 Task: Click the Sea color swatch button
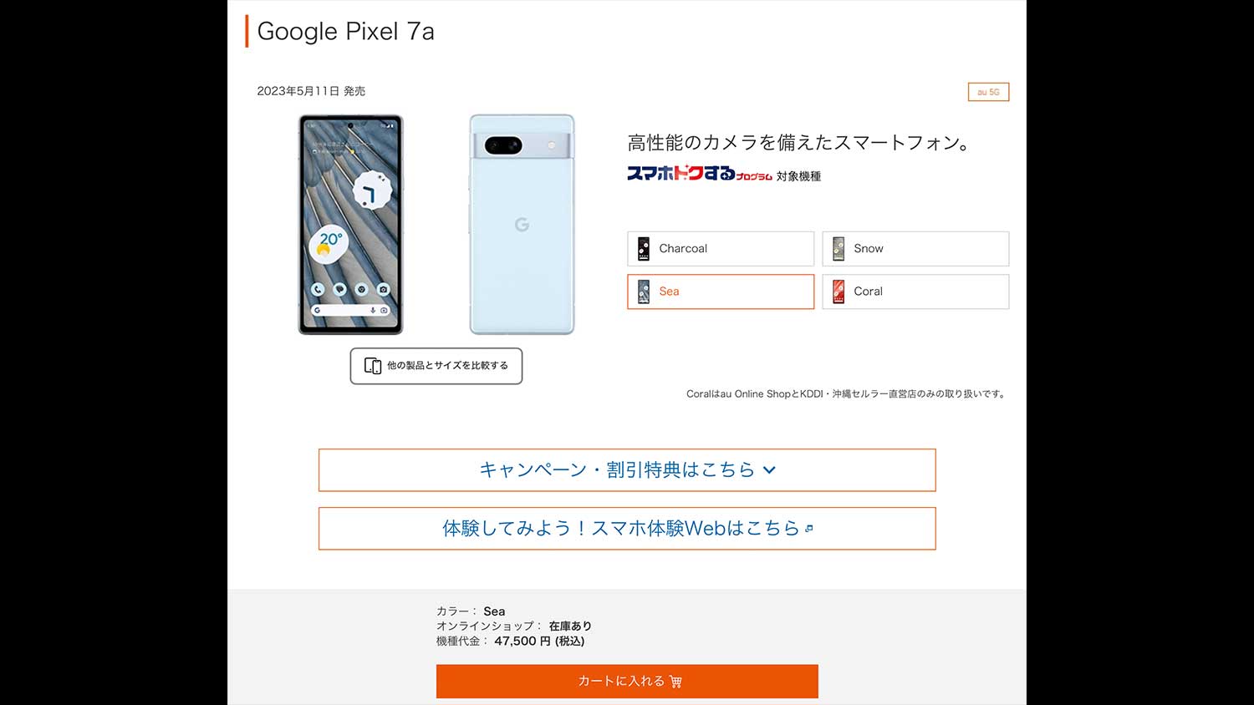720,292
